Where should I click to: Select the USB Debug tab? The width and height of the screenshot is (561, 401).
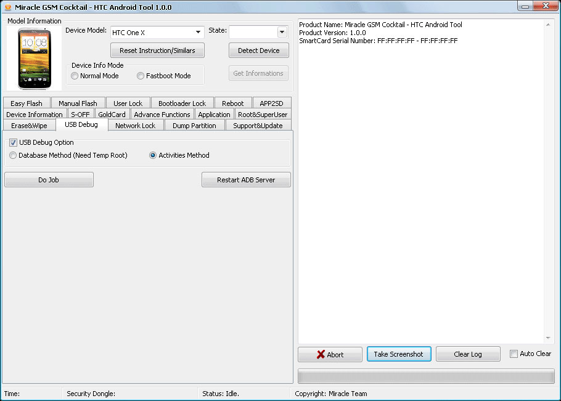[81, 124]
